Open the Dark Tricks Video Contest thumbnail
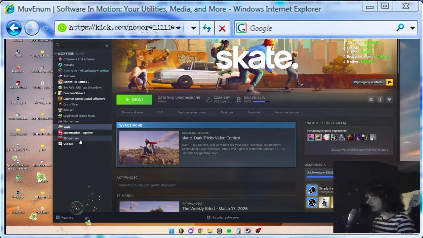The width and height of the screenshot is (423, 238). pos(149,148)
